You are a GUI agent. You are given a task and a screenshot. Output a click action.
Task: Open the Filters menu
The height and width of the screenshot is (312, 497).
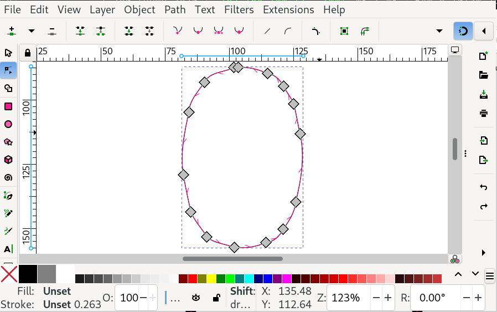(x=239, y=9)
